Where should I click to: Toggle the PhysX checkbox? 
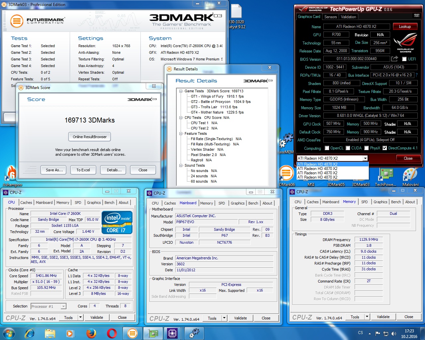tap(367, 148)
